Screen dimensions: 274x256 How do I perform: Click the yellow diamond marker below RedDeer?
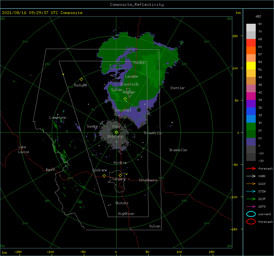(x=125, y=99)
